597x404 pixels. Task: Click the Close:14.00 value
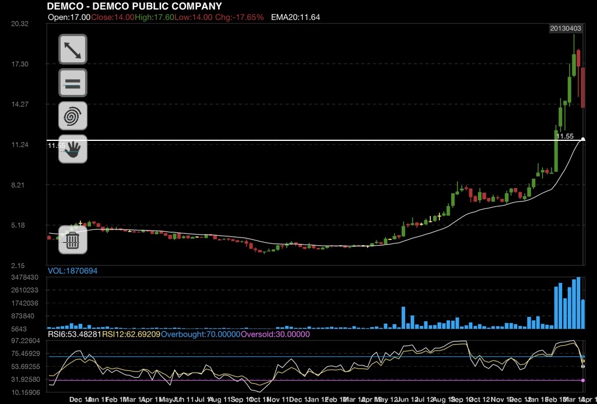click(113, 17)
